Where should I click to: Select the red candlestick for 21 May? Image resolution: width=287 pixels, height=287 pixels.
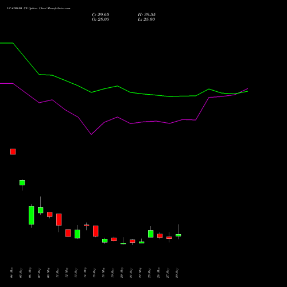pyautogui.click(x=133, y=241)
